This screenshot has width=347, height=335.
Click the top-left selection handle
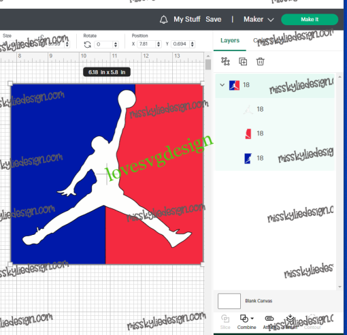click(10, 84)
